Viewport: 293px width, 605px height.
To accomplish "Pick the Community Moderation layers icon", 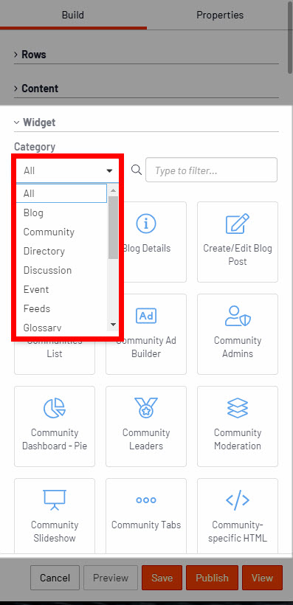I will 238,408.
